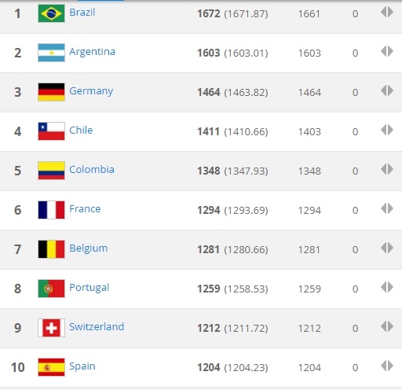This screenshot has height=390, width=402.
Task: Click the Colombia flag icon
Action: (51, 171)
